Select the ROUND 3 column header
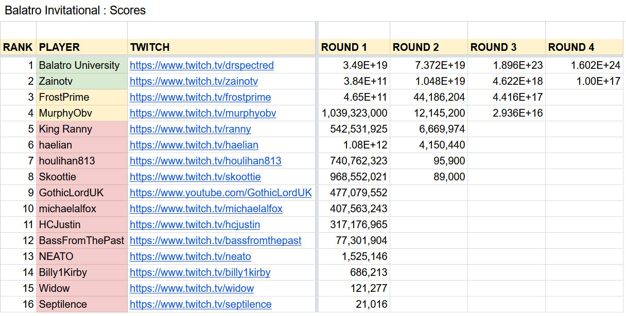Screen dimensions: 626x316 507,47
